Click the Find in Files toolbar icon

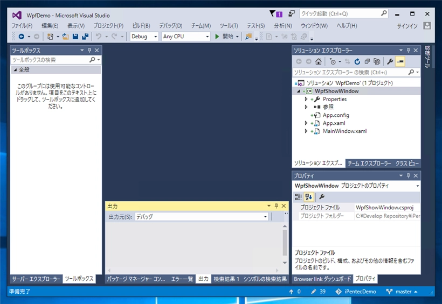coord(248,37)
